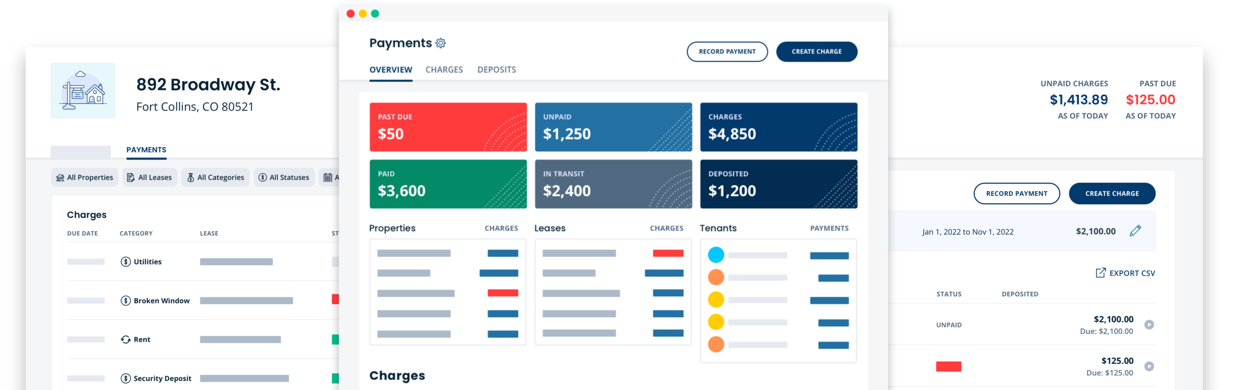The width and height of the screenshot is (1244, 390).
Task: Click the Rent recurring arrows icon
Action: point(126,339)
